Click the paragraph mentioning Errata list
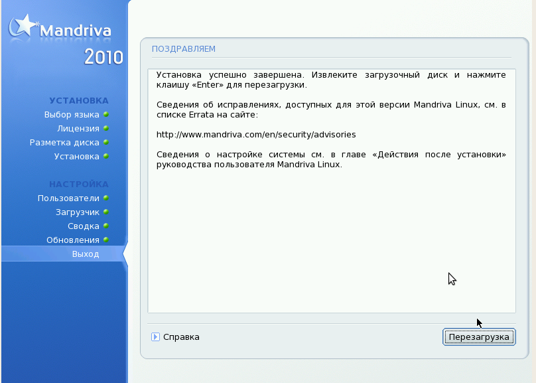Viewport: 536px width, 383px height. [331, 110]
